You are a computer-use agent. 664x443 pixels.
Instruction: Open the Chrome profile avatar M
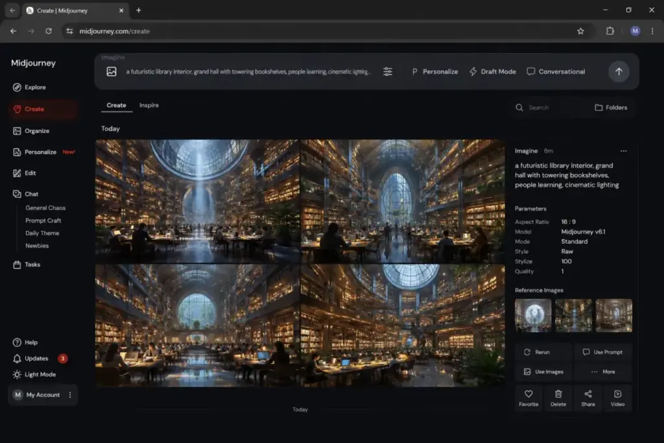(635, 31)
